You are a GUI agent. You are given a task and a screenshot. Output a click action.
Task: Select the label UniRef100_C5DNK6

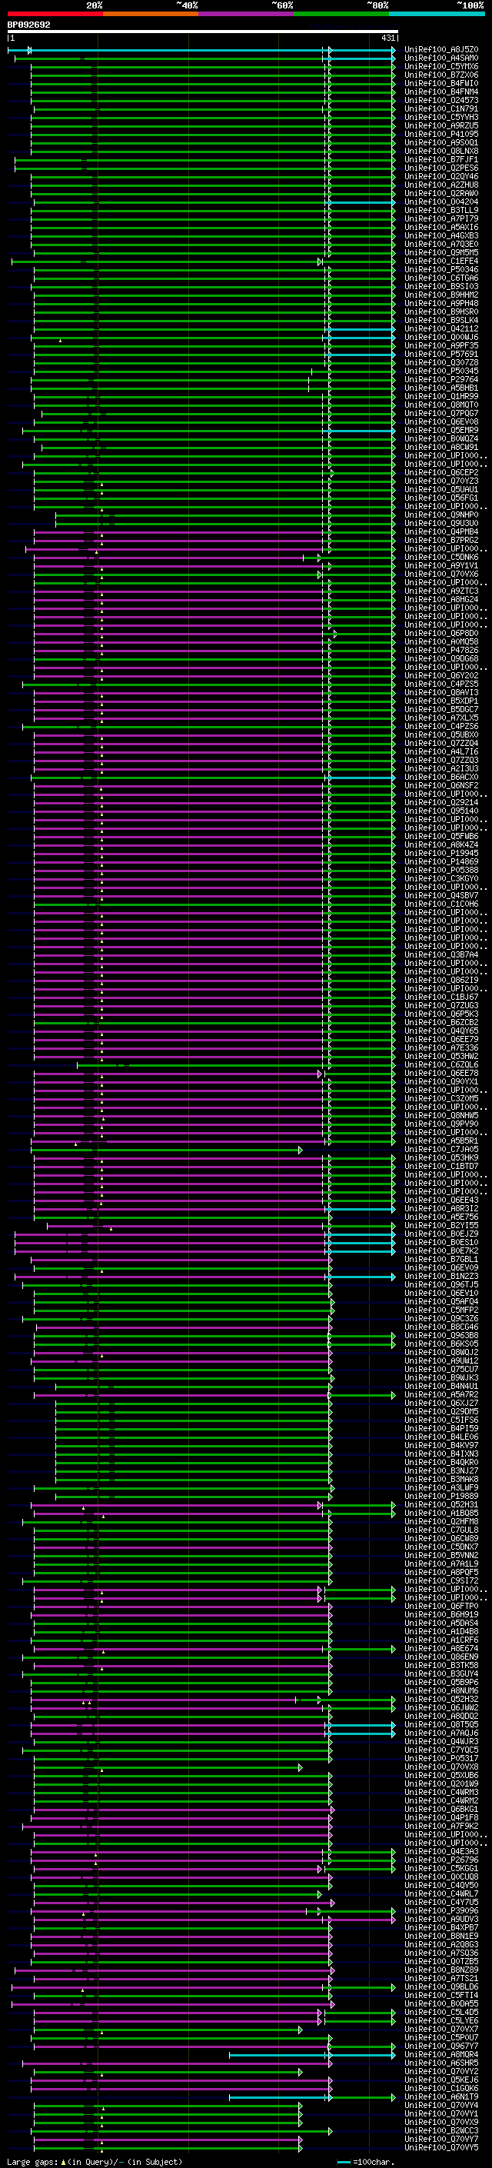click(x=441, y=557)
